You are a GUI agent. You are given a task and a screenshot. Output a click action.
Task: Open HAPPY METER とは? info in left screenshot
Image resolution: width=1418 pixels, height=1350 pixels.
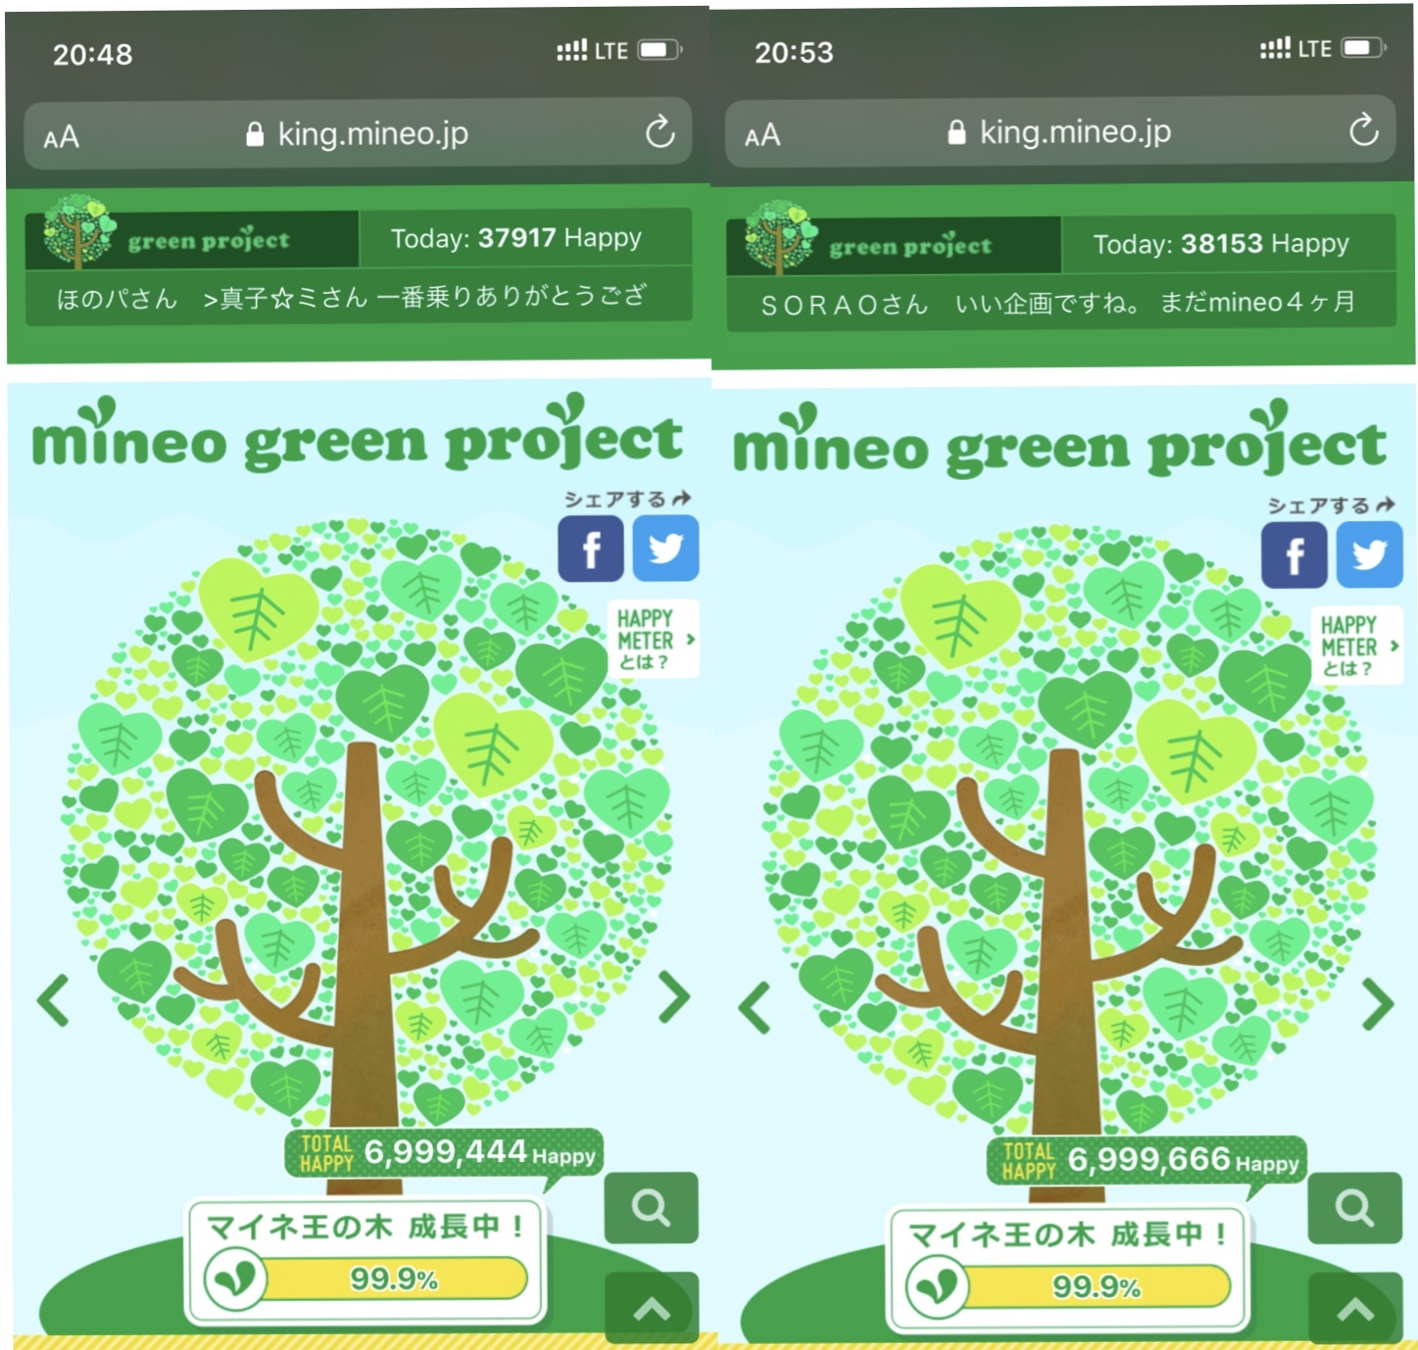click(x=654, y=639)
